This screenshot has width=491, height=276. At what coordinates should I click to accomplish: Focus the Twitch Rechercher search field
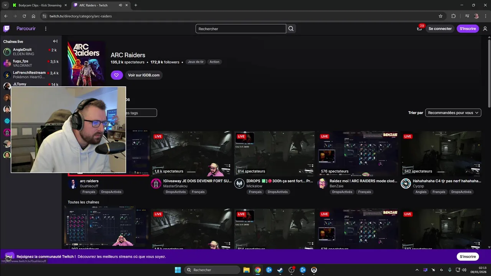coord(241,29)
